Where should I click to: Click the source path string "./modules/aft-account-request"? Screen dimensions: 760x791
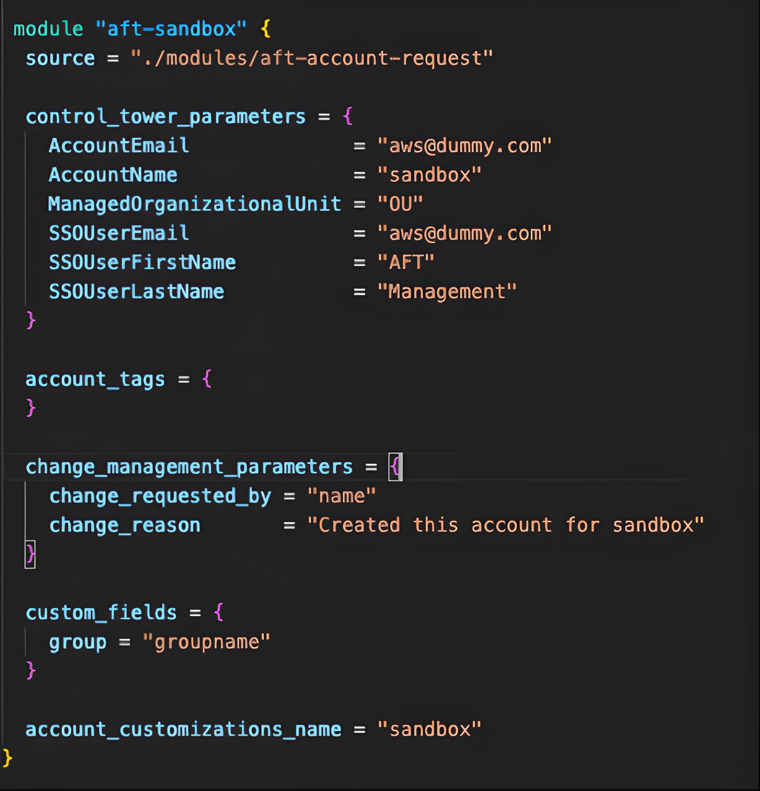click(x=312, y=59)
